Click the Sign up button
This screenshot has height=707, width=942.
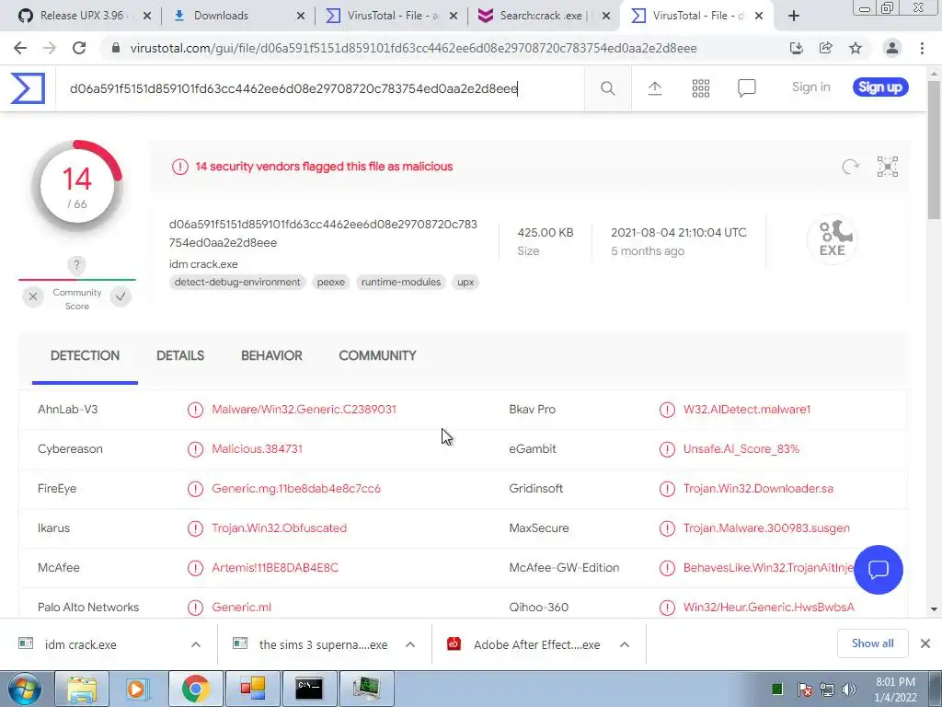coord(880,87)
